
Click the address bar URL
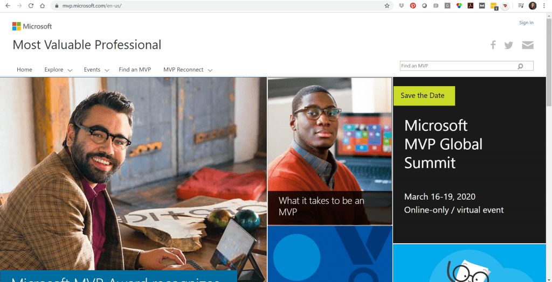pos(92,6)
